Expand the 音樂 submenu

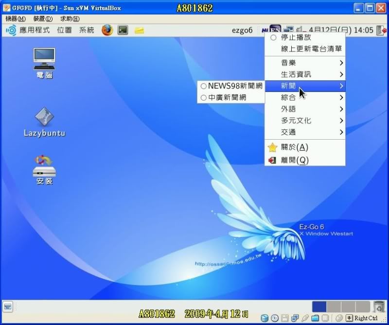305,63
